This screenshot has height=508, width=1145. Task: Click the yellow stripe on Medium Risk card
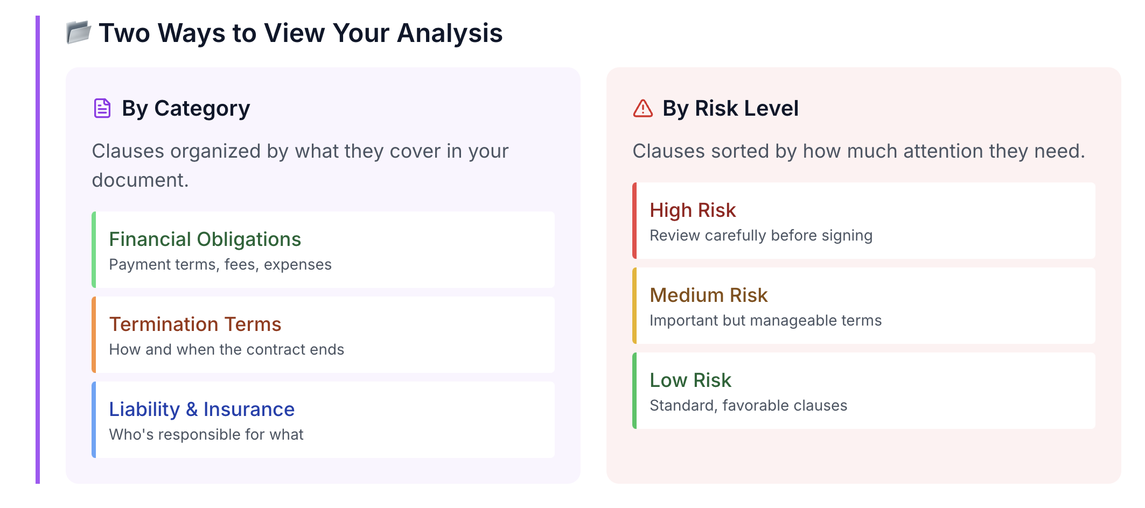coord(634,306)
